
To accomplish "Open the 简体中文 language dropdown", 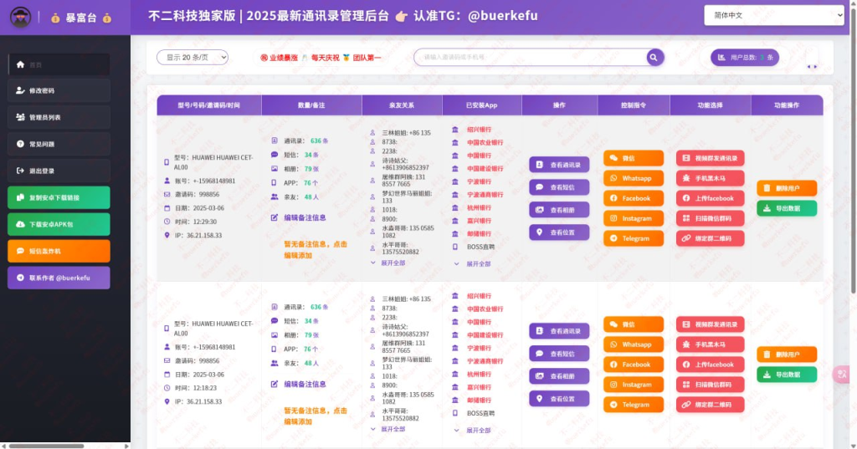I will 774,15.
